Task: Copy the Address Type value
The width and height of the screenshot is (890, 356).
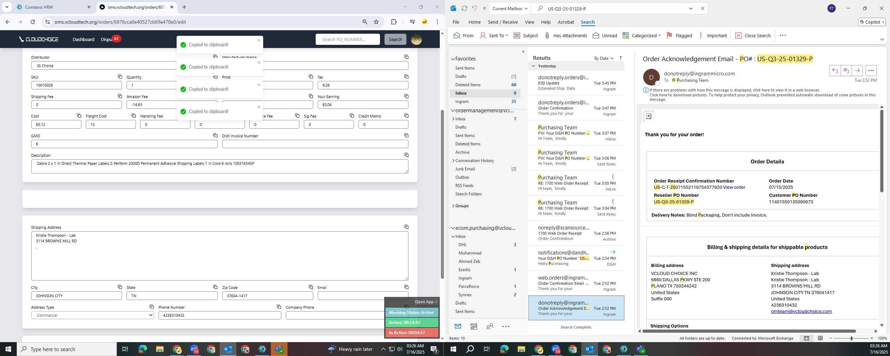Action: click(x=152, y=307)
